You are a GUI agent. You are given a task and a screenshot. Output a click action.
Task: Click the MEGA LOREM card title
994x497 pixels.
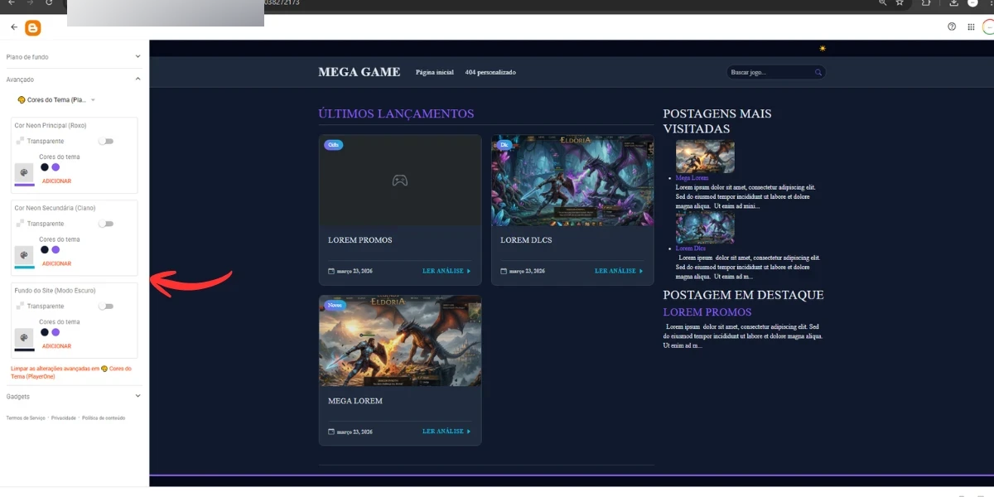[355, 401]
